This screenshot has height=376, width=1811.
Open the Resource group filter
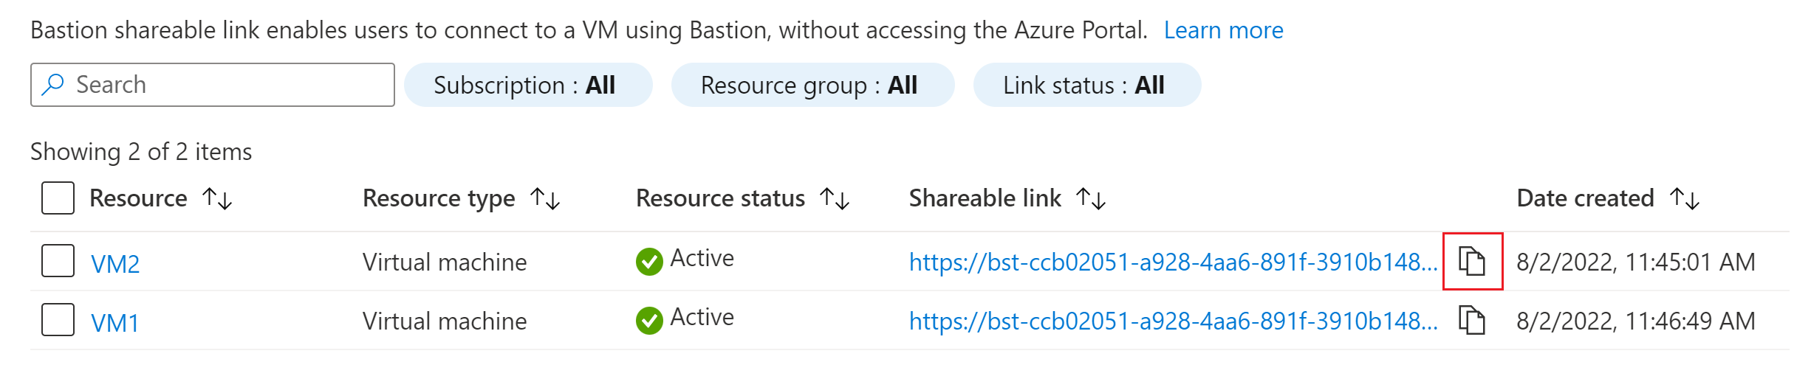pos(812,85)
